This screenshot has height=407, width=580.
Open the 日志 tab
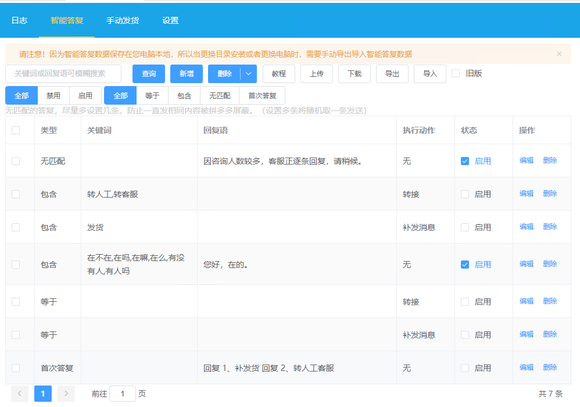pyautogui.click(x=19, y=20)
